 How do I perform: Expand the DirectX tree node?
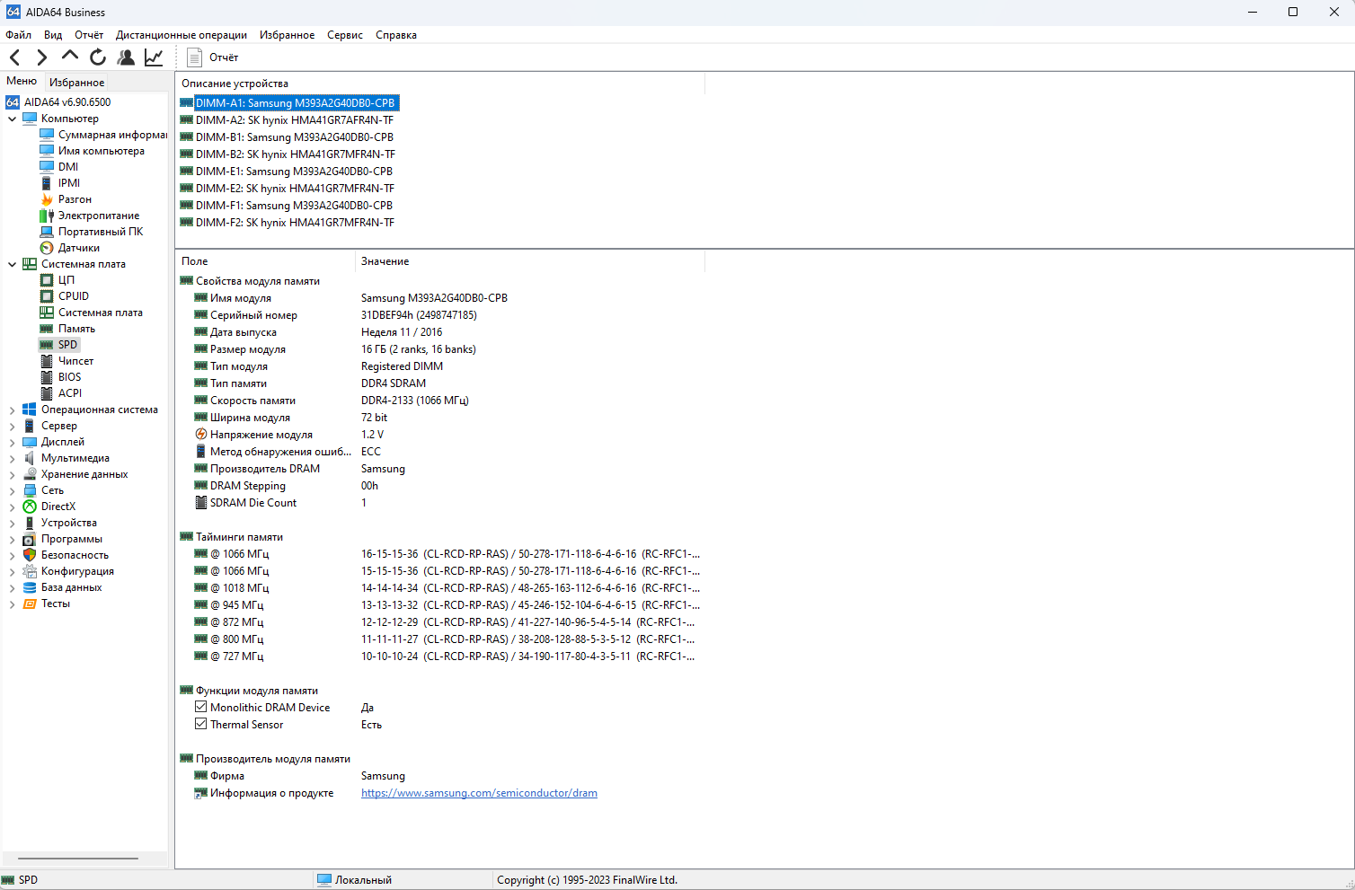(x=12, y=507)
